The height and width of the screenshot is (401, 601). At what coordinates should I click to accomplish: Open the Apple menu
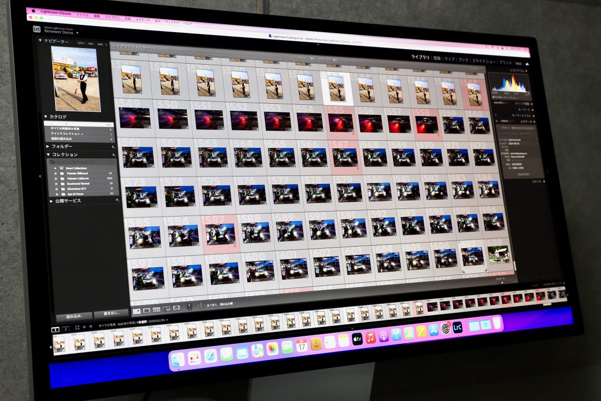[34, 10]
